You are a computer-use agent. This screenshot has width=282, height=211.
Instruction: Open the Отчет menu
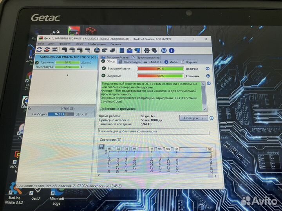pos(79,44)
